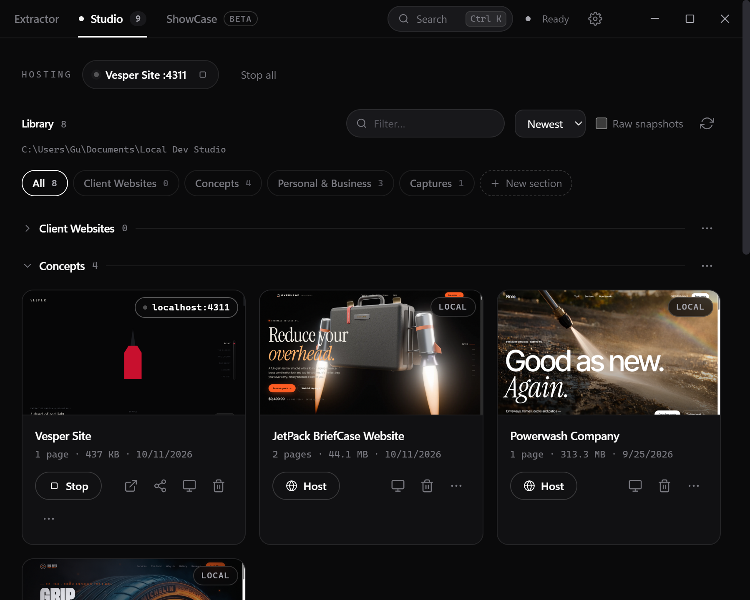Open Client Websites section options menu
The width and height of the screenshot is (750, 600).
pyautogui.click(x=707, y=228)
